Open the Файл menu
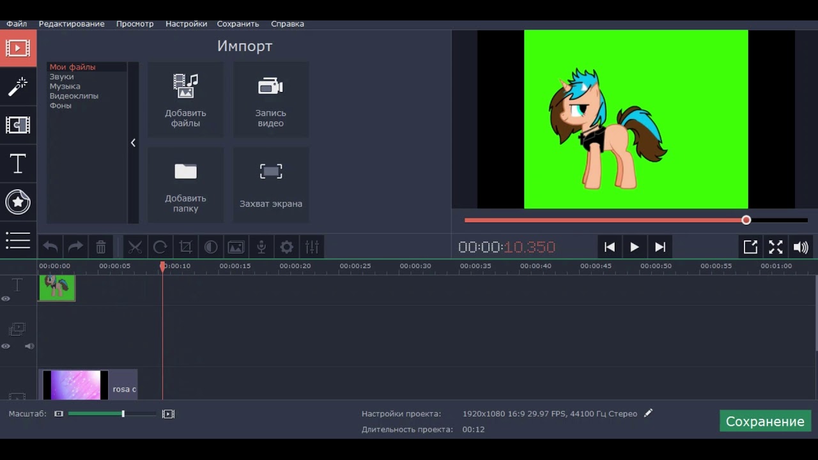Screen dimensions: 818x460 [17, 24]
